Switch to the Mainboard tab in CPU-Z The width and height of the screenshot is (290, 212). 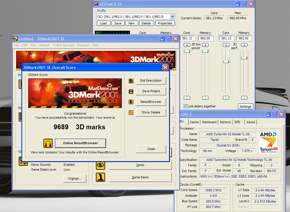[x=209, y=122]
